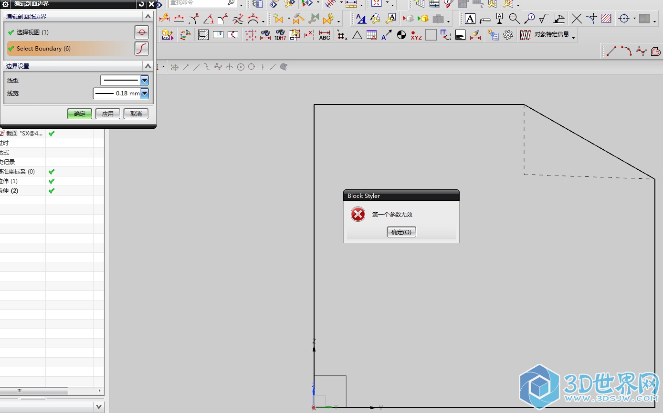Click the Select Boundary curve icon
The image size is (663, 413).
point(141,49)
